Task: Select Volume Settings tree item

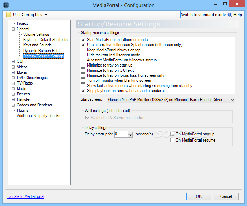Action: (36, 34)
